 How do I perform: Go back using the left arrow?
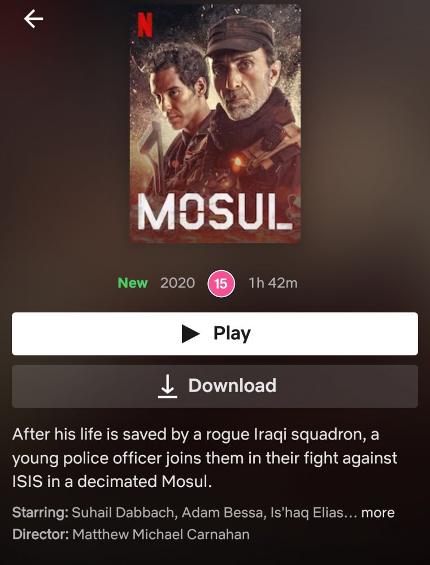[33, 19]
